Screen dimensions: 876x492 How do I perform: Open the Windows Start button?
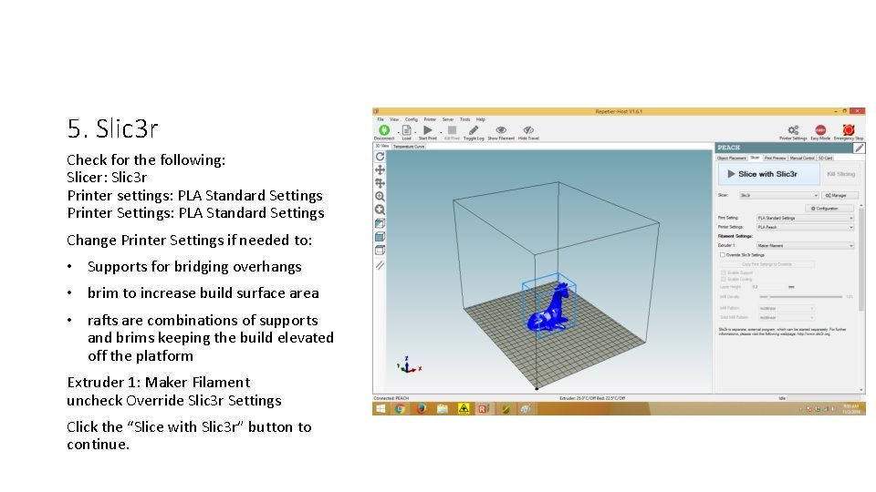point(381,409)
